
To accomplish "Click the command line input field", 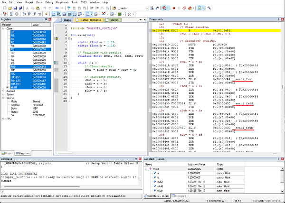I will 71,191.
